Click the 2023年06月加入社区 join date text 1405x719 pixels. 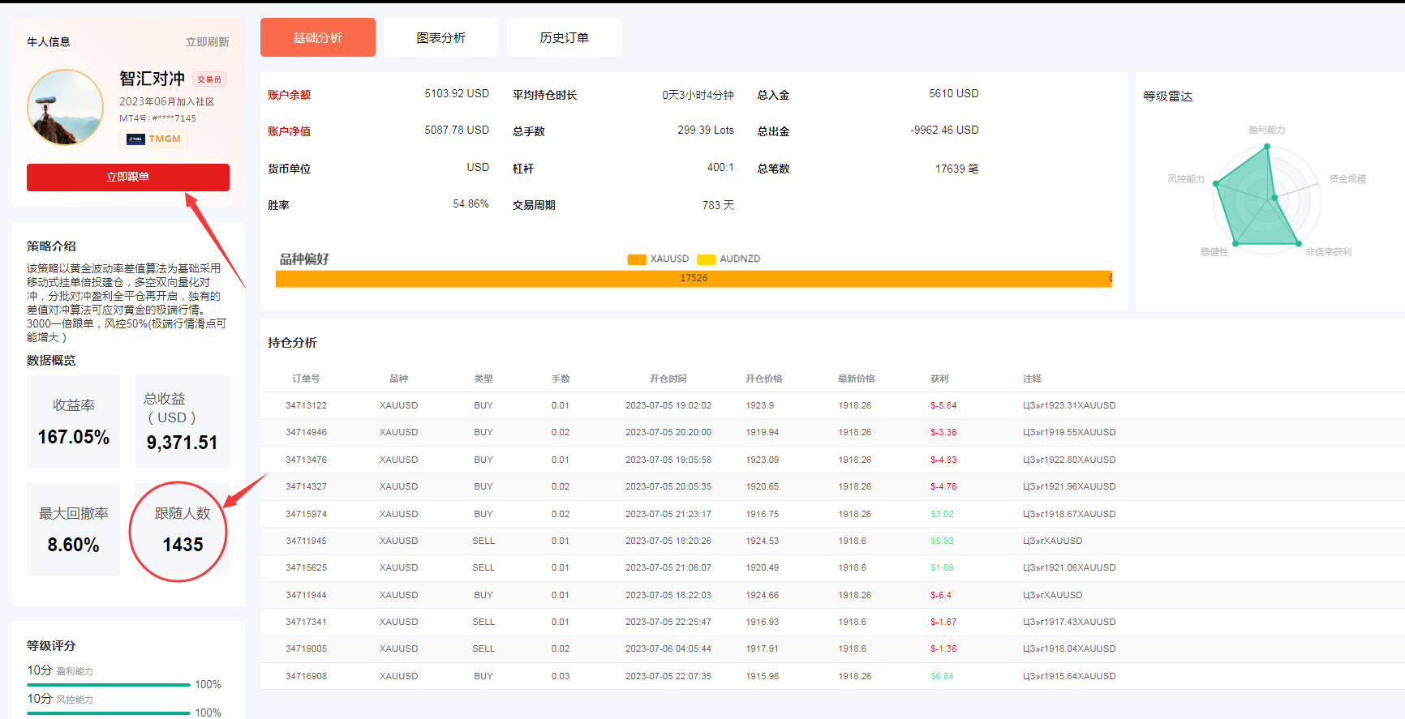tap(167, 101)
